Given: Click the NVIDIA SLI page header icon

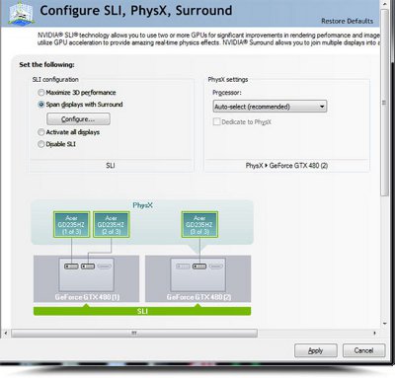Looking at the screenshot, I should 22,13.
